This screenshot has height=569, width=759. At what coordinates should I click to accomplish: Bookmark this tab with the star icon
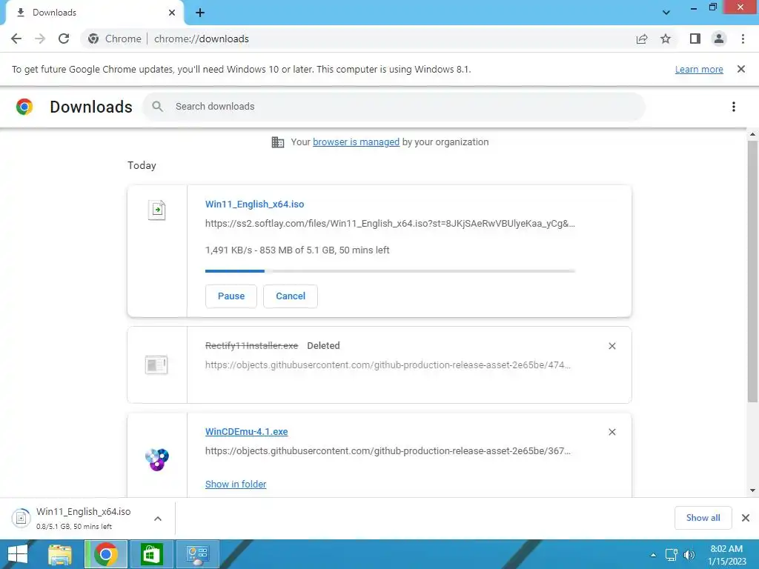(x=666, y=39)
